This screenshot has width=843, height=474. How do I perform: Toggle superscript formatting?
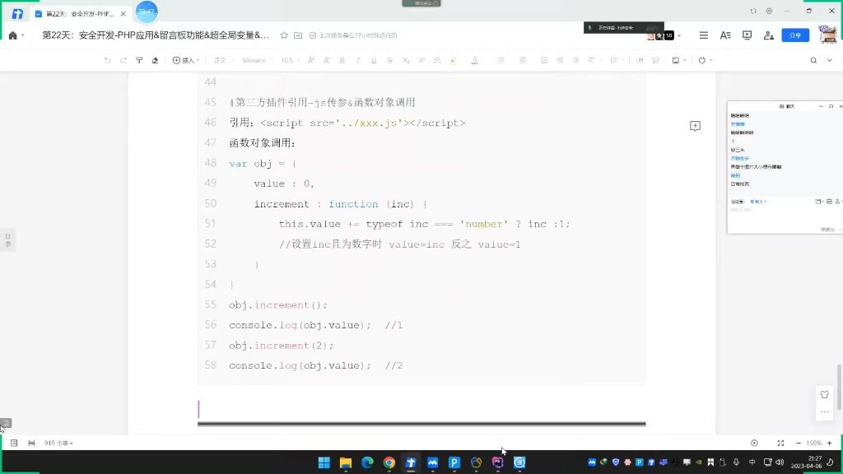coord(421,60)
